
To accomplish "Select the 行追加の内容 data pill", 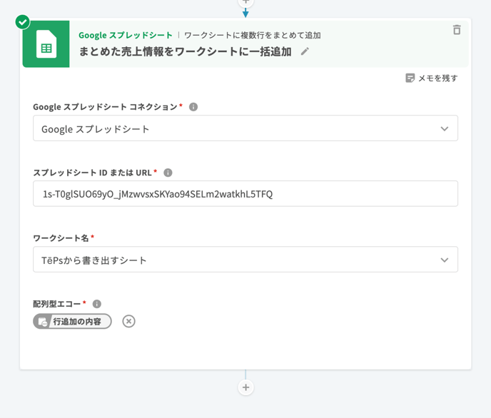I will click(73, 322).
